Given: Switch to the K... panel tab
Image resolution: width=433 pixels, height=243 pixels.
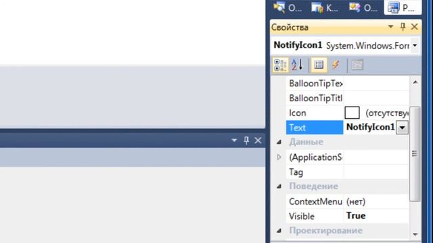Looking at the screenshot, I should coord(325,7).
